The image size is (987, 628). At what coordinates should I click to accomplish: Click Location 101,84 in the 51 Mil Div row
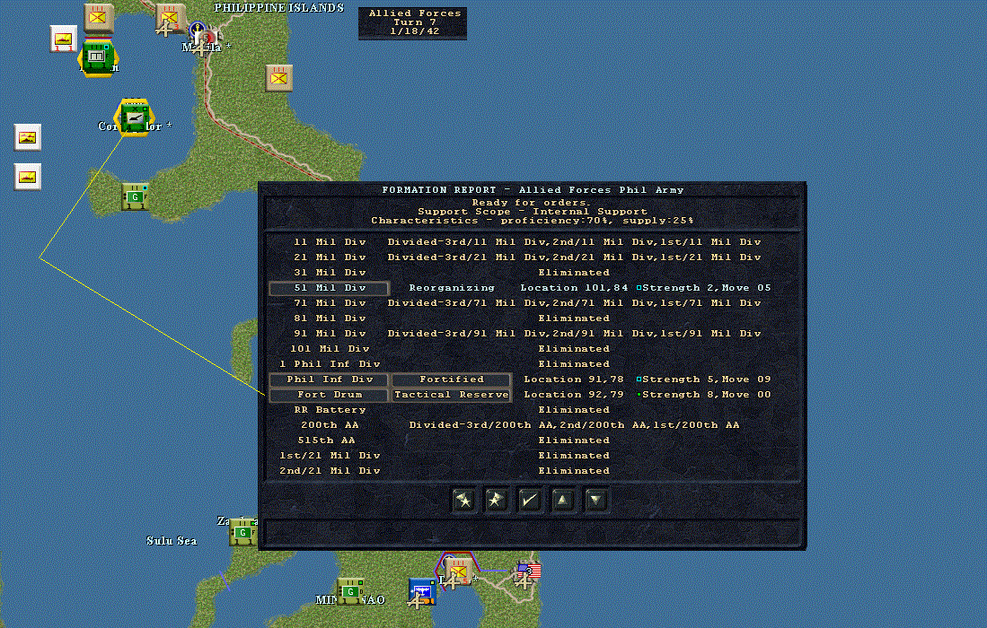[x=574, y=288]
